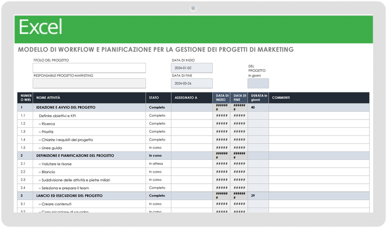Image resolution: width=387 pixels, height=228 pixels.
Task: Click the STATO column header
Action: coord(158,98)
